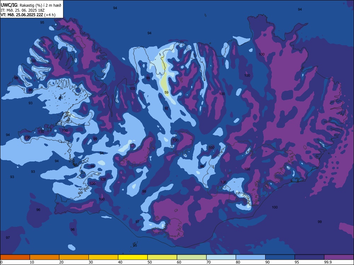Click the 'UWC/IG' source label

point(9,5)
